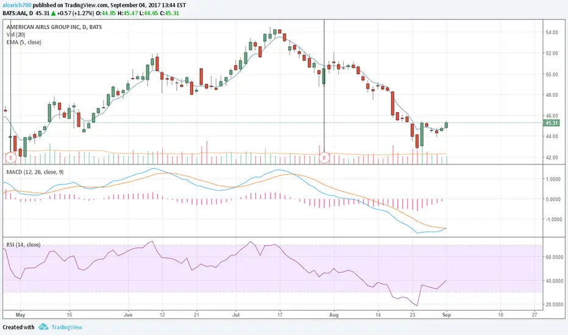Click the 45.31 current price label

pyautogui.click(x=552, y=123)
